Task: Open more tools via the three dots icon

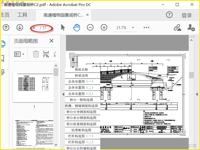Action: coord(146,27)
